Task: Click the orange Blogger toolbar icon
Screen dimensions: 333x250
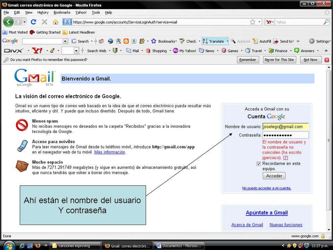Action: pyautogui.click(x=126, y=41)
